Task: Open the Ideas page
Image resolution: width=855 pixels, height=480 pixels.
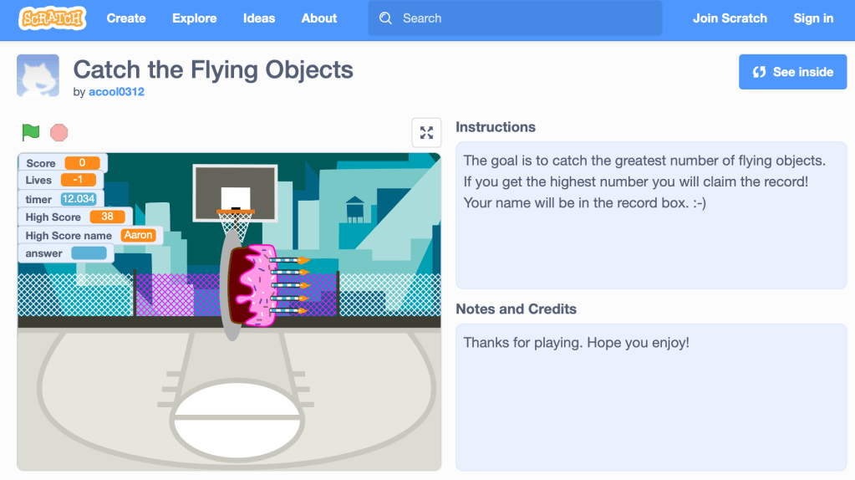Action: click(259, 18)
